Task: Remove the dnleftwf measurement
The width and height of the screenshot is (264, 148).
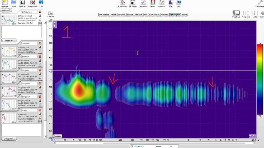Action: (x=40, y=57)
